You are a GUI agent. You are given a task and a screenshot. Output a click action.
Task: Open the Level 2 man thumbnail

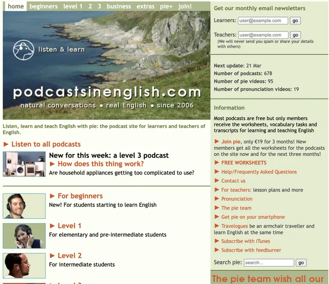pos(24,265)
